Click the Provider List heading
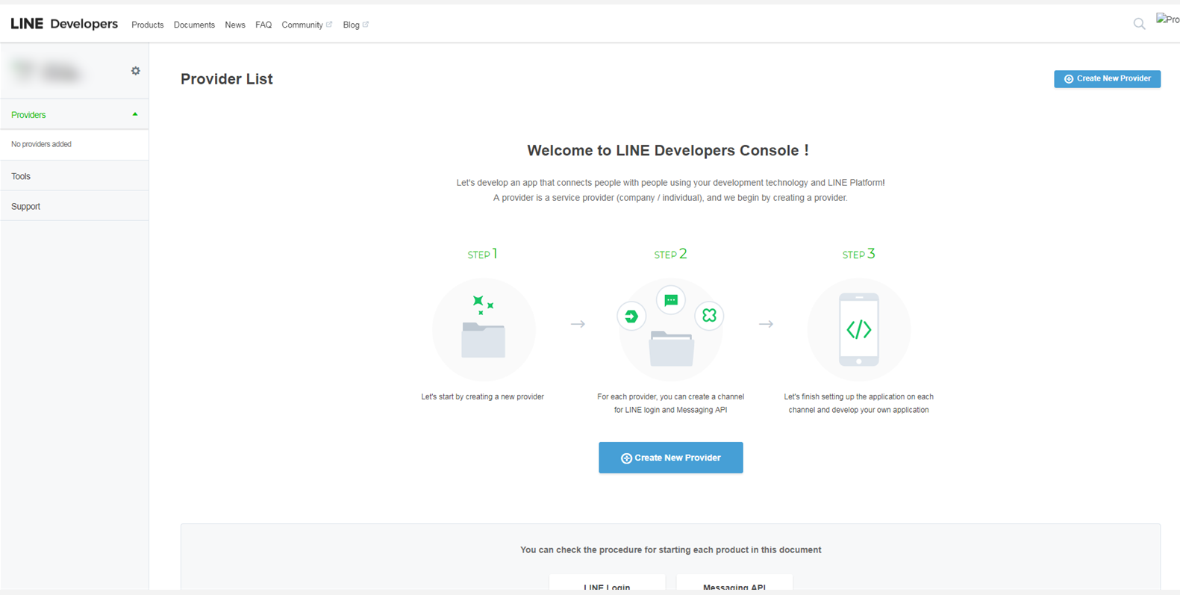This screenshot has height=595, width=1180. click(227, 79)
